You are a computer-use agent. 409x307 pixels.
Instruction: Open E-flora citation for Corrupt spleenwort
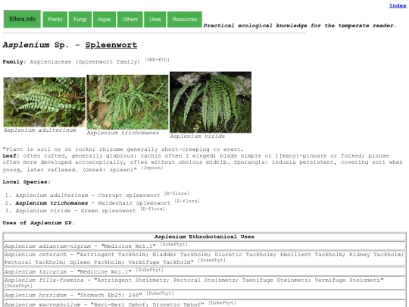176,193
